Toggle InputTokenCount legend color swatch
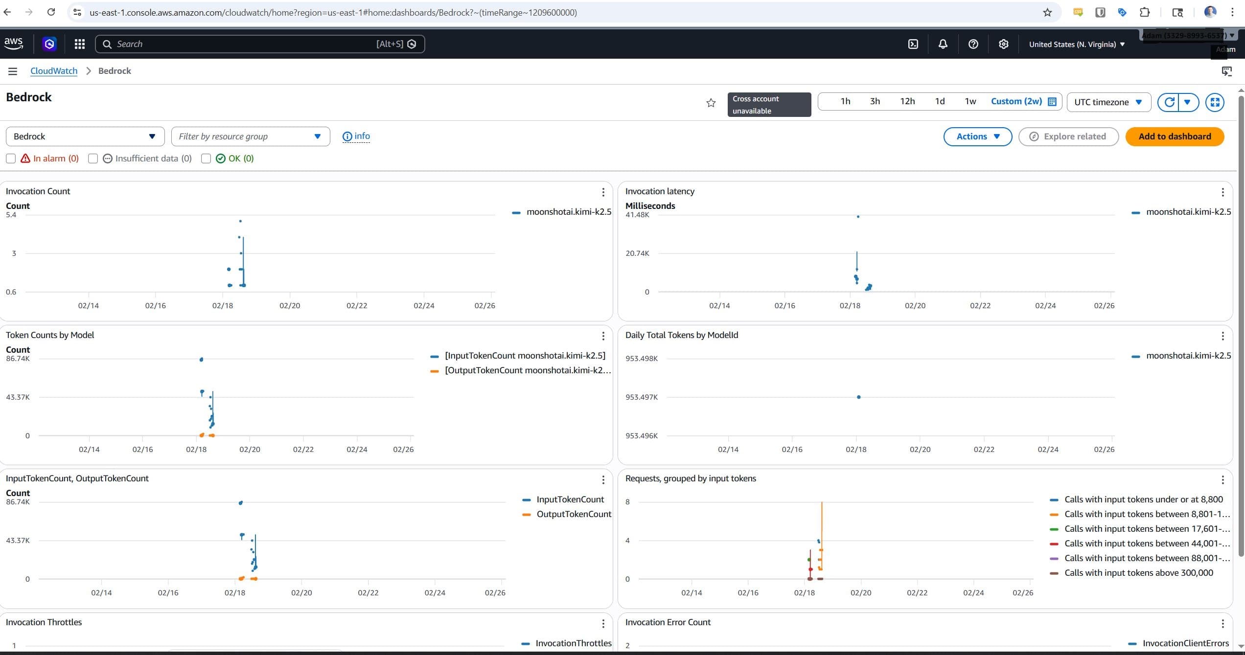 click(527, 500)
